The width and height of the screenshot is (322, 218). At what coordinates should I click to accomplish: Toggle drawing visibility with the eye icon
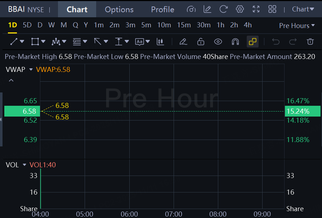click(x=218, y=42)
